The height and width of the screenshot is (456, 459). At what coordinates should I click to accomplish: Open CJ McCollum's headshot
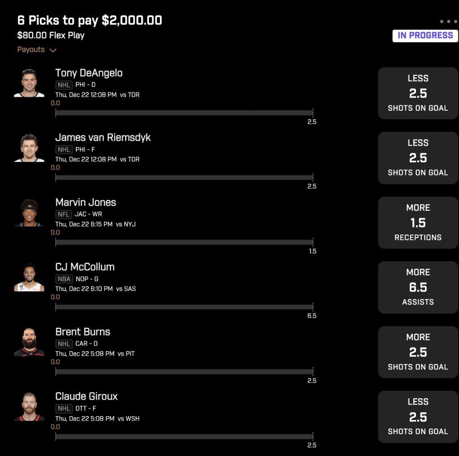[x=29, y=277]
